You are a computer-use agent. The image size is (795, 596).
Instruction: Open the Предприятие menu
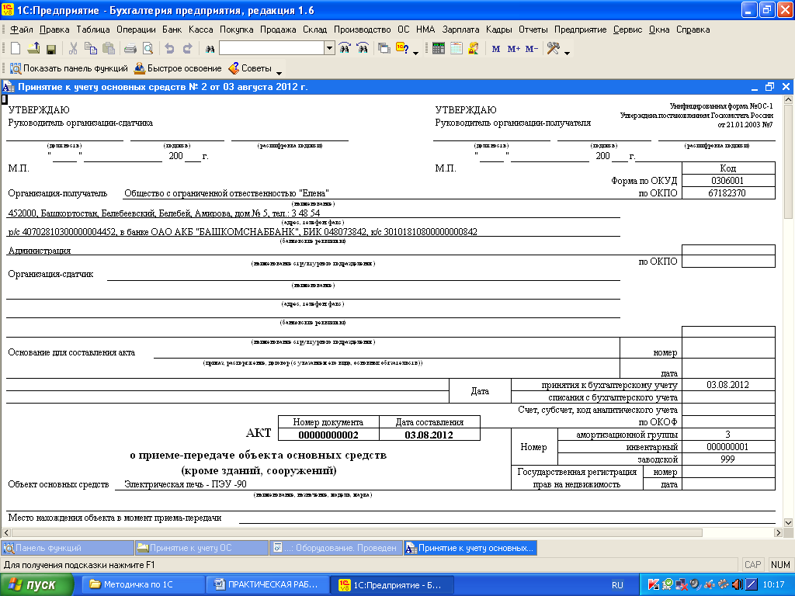coord(580,29)
